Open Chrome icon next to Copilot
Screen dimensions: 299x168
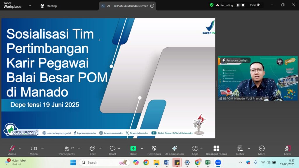(x=146, y=162)
